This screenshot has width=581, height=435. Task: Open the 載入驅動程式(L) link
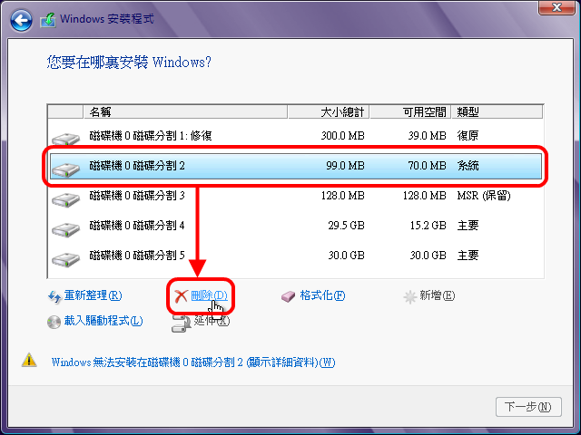(x=103, y=321)
